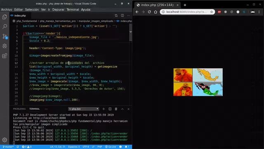
Task: Open the Archivo menu
Action: [7, 10]
